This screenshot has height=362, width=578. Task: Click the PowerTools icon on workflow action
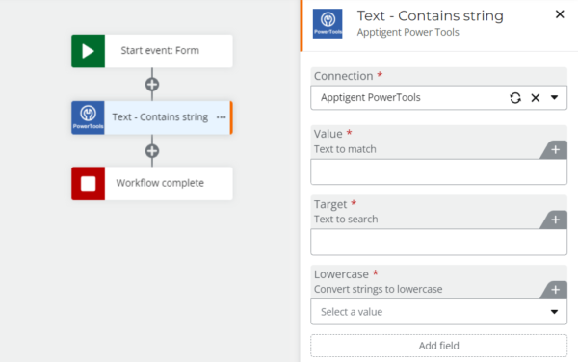point(88,117)
